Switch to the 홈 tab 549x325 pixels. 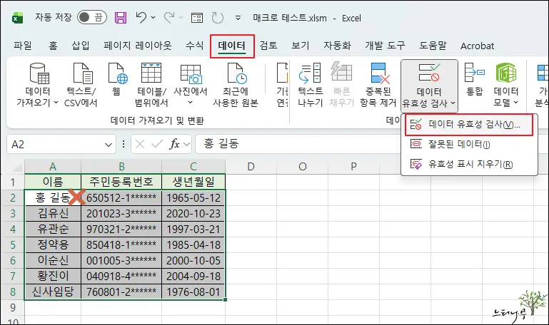(53, 46)
